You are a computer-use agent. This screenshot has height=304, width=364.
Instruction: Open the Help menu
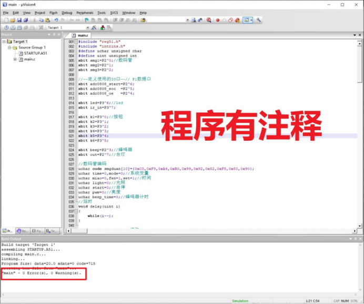tap(143, 13)
